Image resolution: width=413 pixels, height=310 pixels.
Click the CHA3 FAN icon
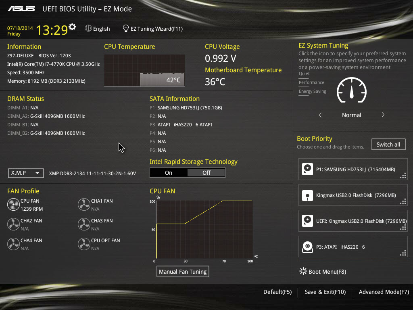tap(84, 224)
